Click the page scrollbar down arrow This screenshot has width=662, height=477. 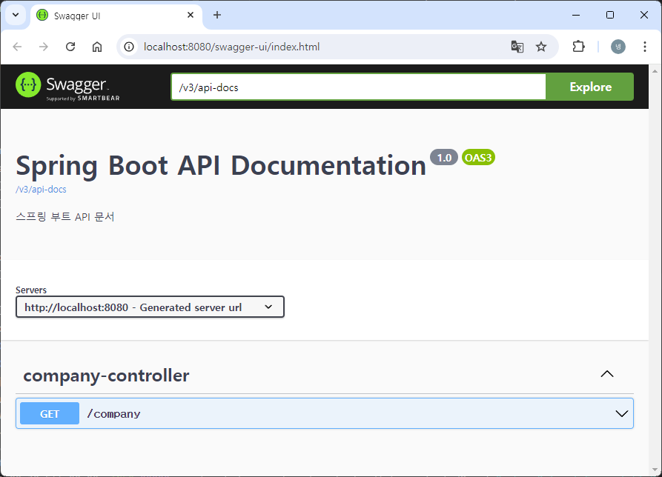point(655,470)
